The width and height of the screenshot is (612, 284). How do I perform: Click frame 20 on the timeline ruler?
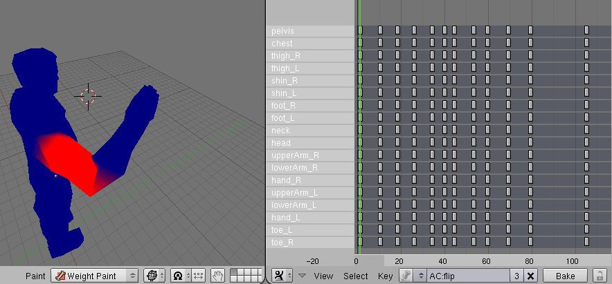[x=399, y=261]
